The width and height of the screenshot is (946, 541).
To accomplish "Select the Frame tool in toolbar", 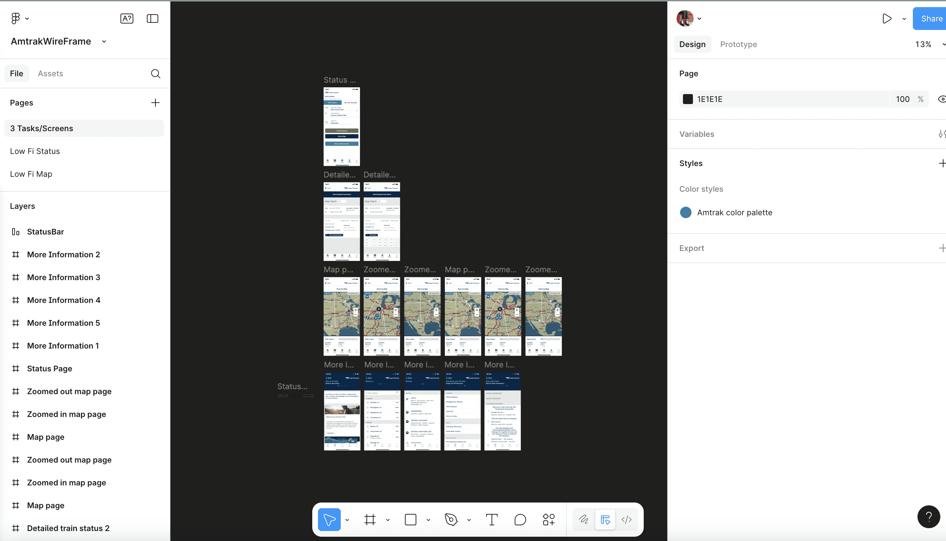I will (x=370, y=520).
